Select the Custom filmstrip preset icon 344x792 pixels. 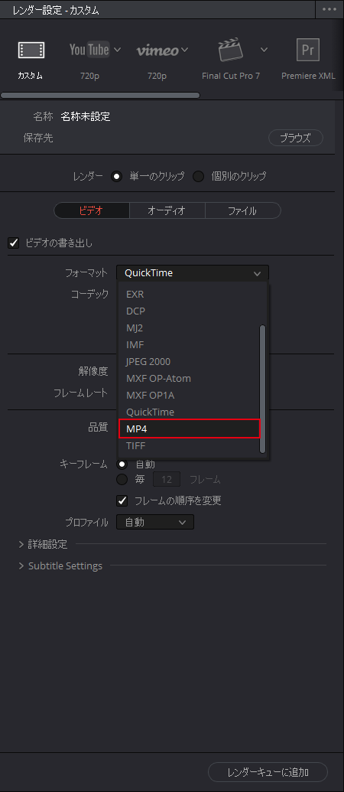point(31,50)
